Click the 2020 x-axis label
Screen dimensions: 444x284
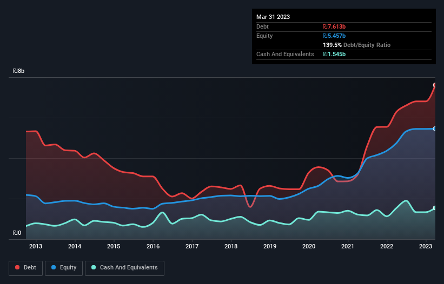pos(309,247)
